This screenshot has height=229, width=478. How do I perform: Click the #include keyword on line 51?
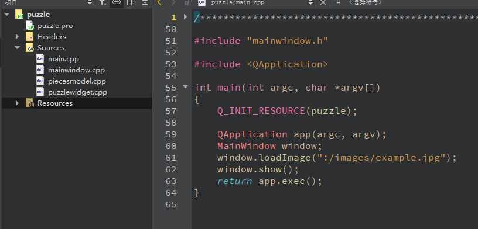click(x=217, y=41)
